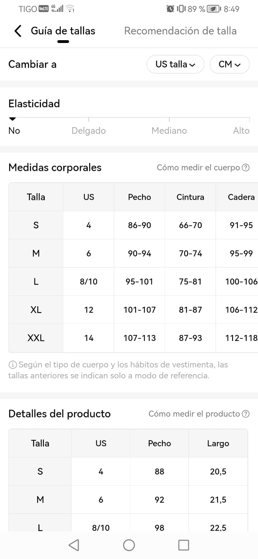Open Cómo medir el cuerpo link

[198, 168]
